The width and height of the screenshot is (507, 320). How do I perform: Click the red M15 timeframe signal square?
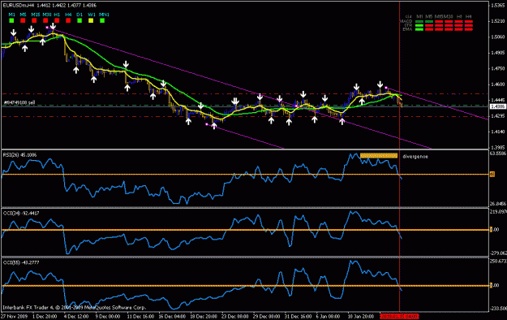[x=34, y=20]
